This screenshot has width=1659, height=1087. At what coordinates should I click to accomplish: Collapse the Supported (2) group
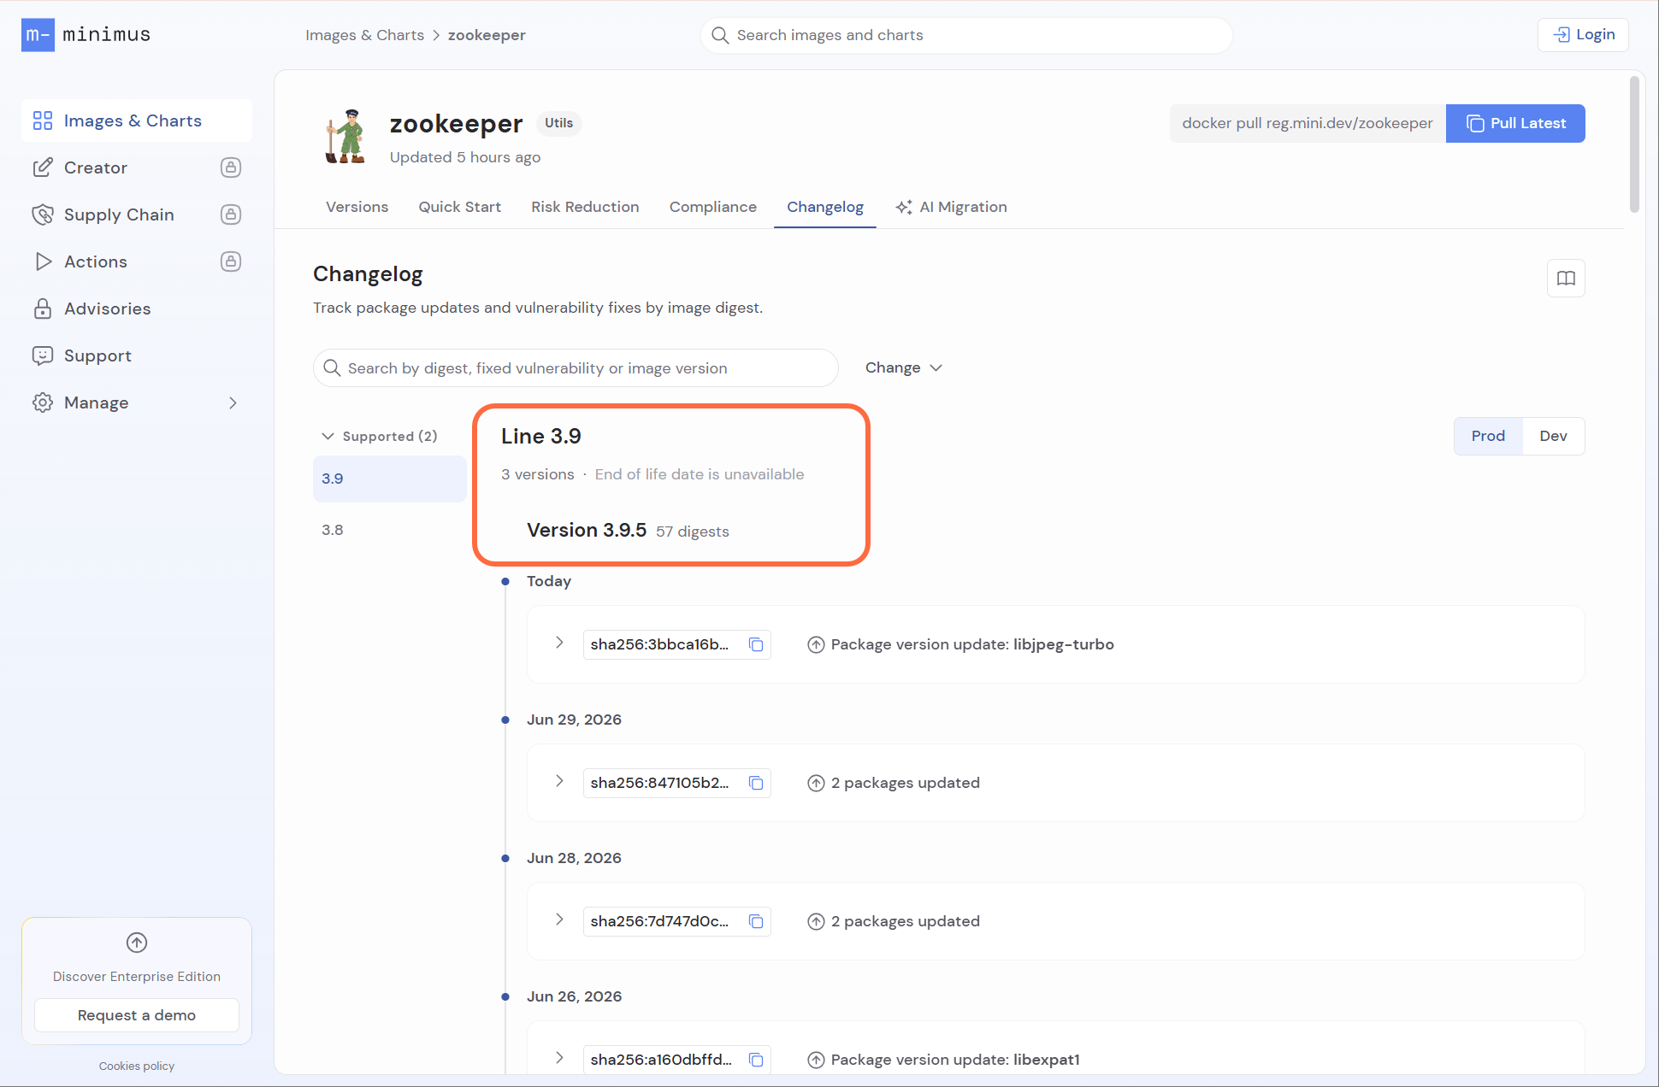328,436
